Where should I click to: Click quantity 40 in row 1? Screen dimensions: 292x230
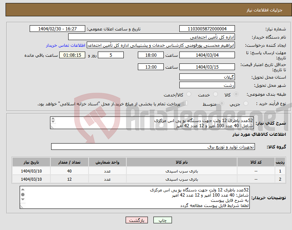point(69,171)
